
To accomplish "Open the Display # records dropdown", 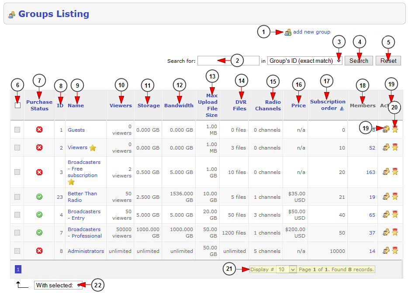I will [x=287, y=269].
